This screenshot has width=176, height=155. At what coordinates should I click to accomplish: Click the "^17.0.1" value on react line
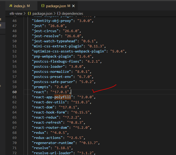click(60, 92)
